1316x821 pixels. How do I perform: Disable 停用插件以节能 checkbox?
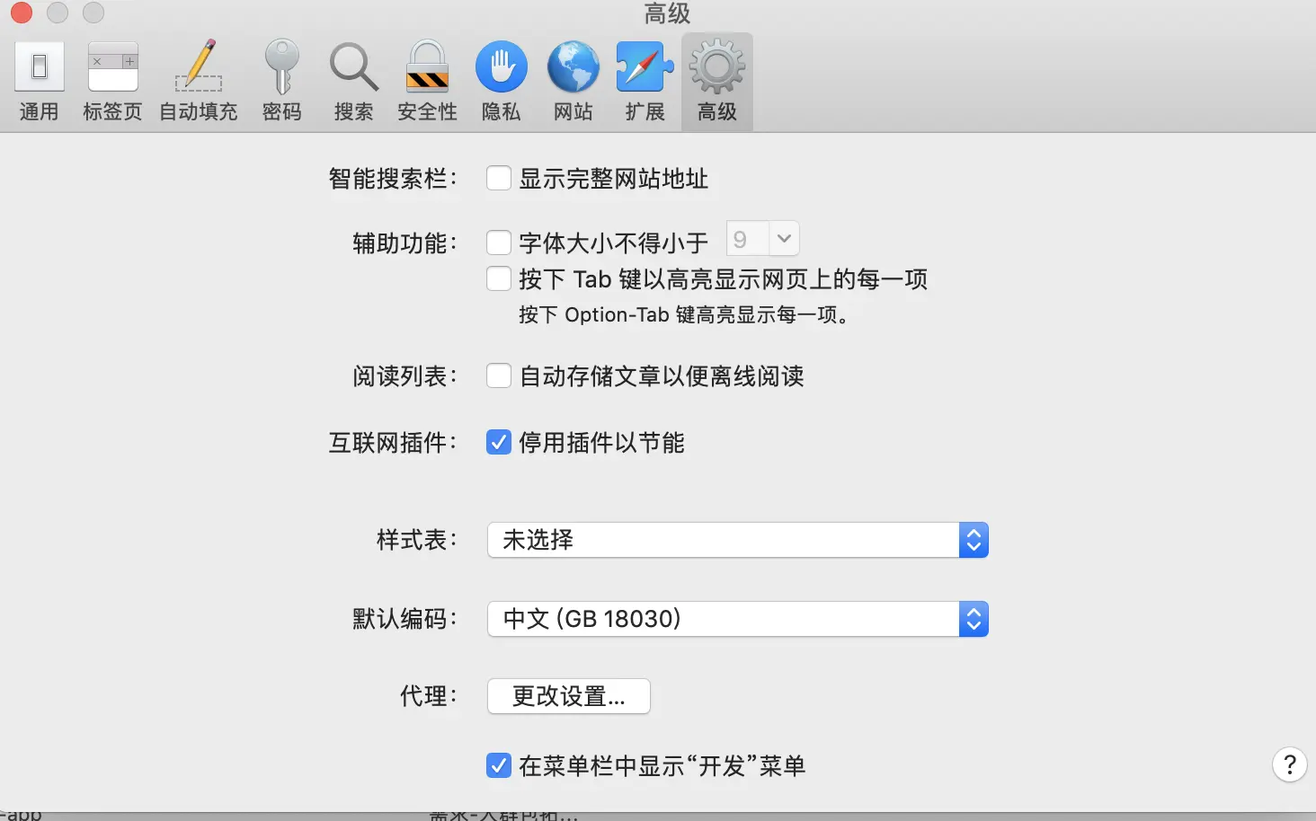tap(499, 442)
